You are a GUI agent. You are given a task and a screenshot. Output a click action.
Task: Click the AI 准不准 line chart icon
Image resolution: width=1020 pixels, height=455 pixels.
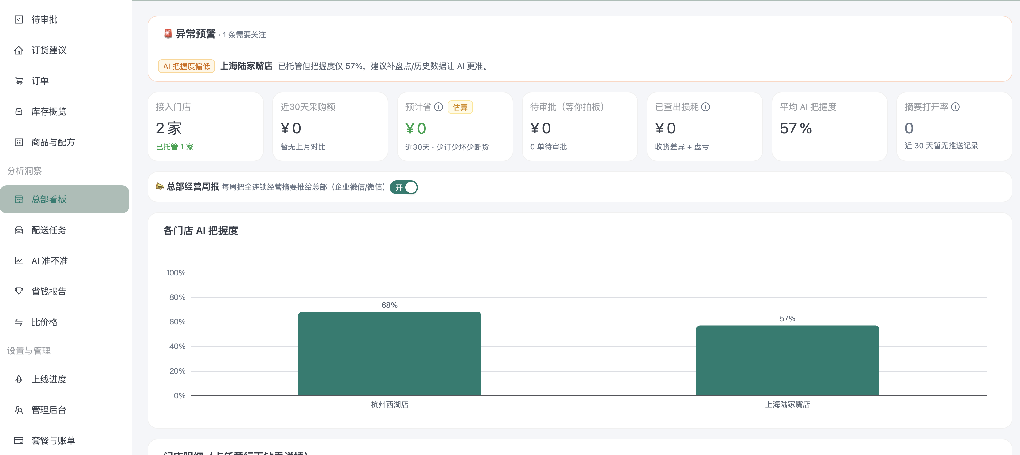coord(19,261)
